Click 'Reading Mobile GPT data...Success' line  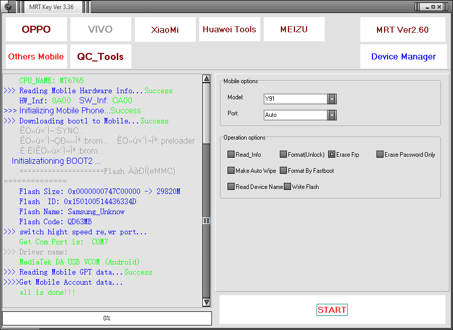point(78,272)
